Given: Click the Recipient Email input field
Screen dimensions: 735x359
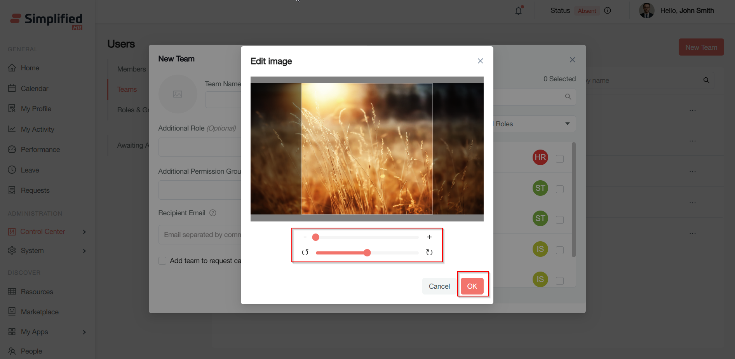Looking at the screenshot, I should [x=200, y=235].
